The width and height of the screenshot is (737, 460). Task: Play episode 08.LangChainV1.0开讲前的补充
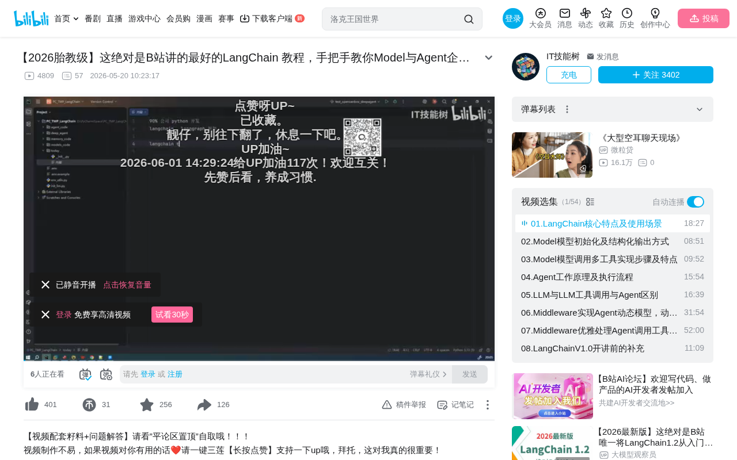pyautogui.click(x=613, y=348)
